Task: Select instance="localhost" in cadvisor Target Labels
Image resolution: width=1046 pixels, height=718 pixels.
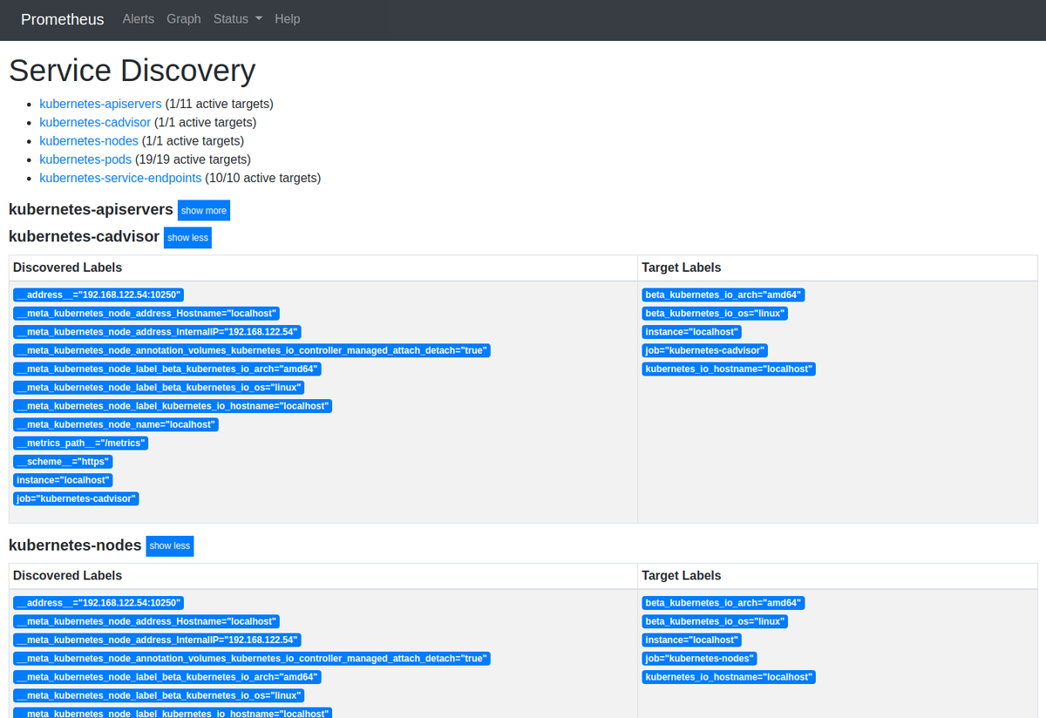Action: 692,332
